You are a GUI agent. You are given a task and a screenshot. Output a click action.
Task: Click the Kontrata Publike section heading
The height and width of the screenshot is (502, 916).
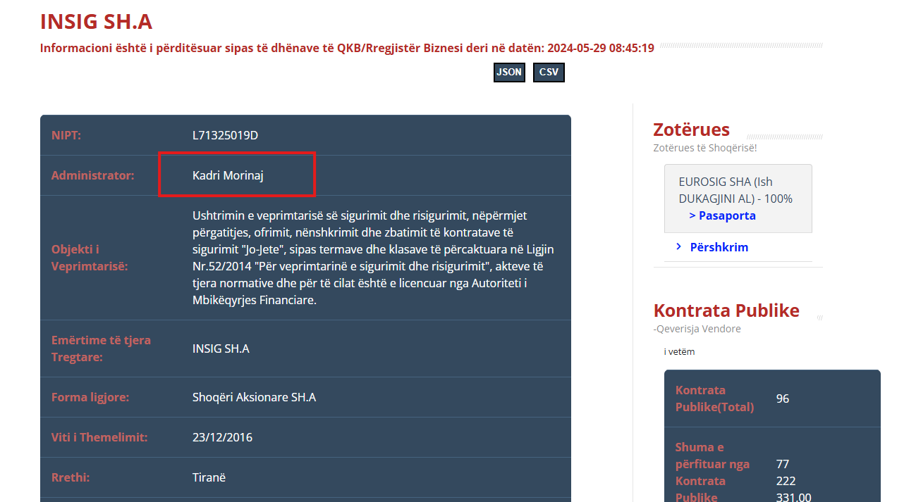(726, 310)
